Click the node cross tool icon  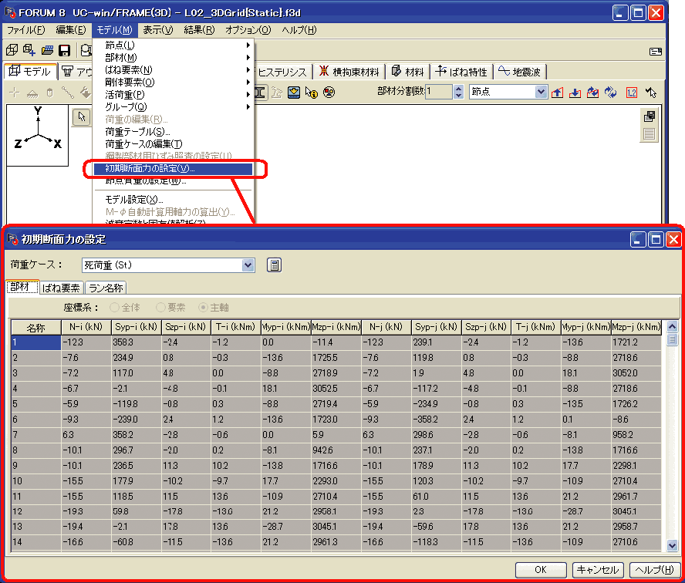pos(15,93)
